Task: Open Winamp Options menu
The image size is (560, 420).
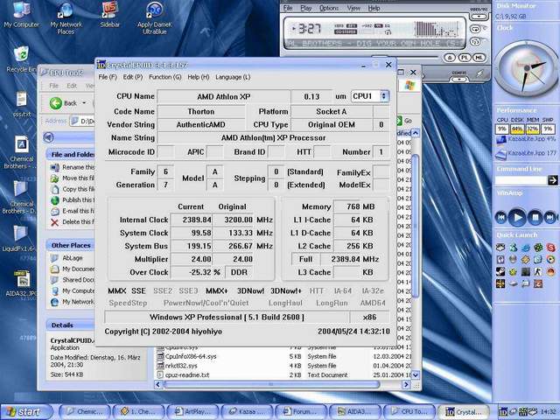Action: [x=329, y=8]
